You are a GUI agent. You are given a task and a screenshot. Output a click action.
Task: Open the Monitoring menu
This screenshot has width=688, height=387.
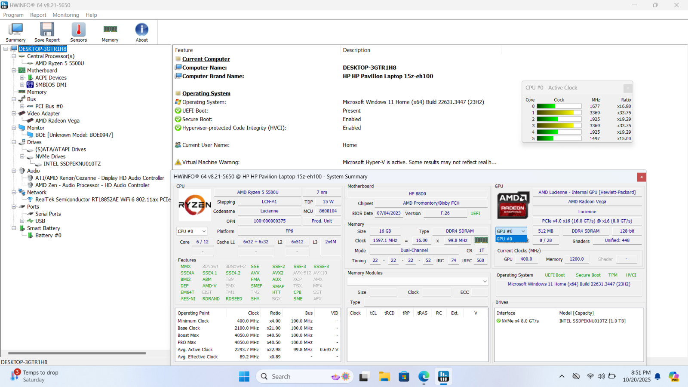(x=66, y=15)
